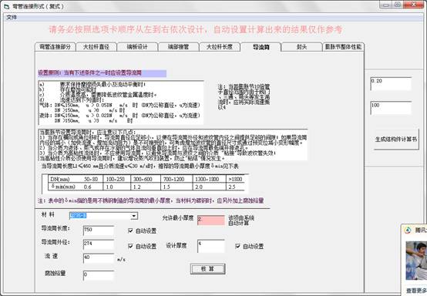Click the 核算 button
The image size is (427, 296).
click(208, 269)
